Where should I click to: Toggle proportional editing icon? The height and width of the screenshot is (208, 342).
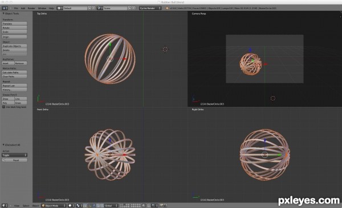pos(149,206)
